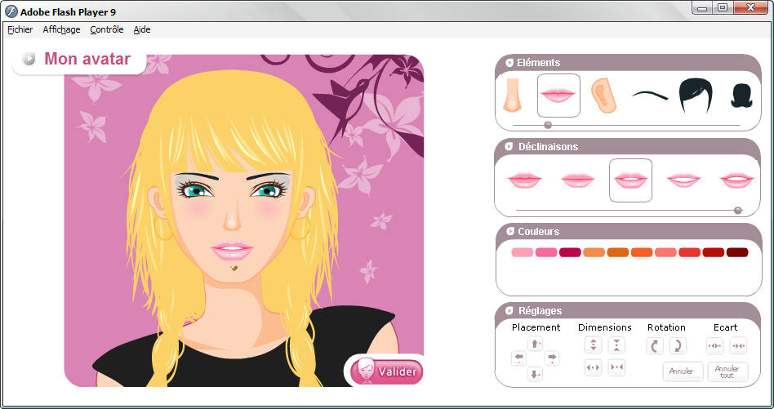774x409 pixels.
Task: Click the Eléments scroll slider handle
Action: 547,126
